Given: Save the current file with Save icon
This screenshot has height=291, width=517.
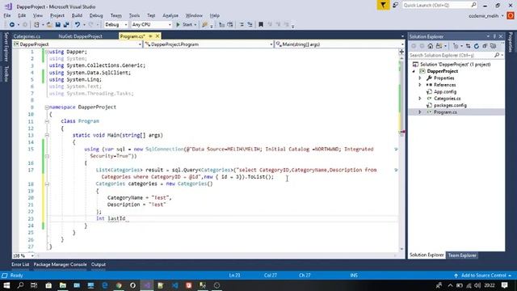Looking at the screenshot, I should [57, 25].
